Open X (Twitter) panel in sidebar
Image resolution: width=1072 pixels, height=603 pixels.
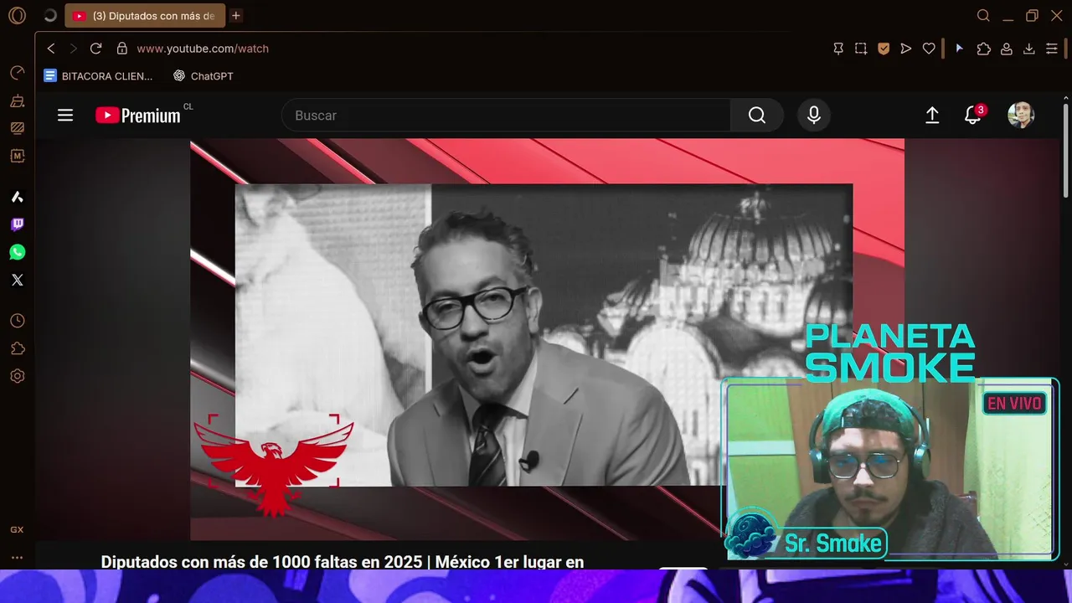click(17, 280)
